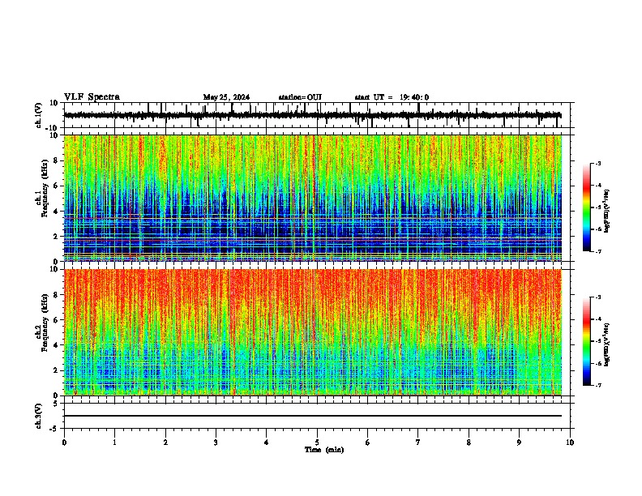642x496 pixels.
Task: Click the ch.1 "Frequency (kHz)" axis label
Action: (45, 189)
